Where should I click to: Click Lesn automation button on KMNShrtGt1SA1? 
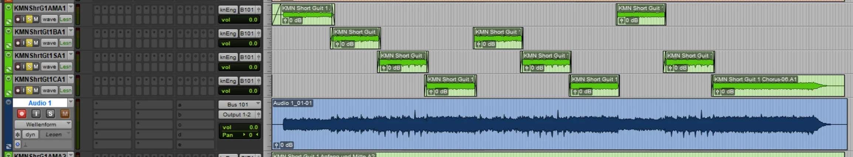click(65, 67)
